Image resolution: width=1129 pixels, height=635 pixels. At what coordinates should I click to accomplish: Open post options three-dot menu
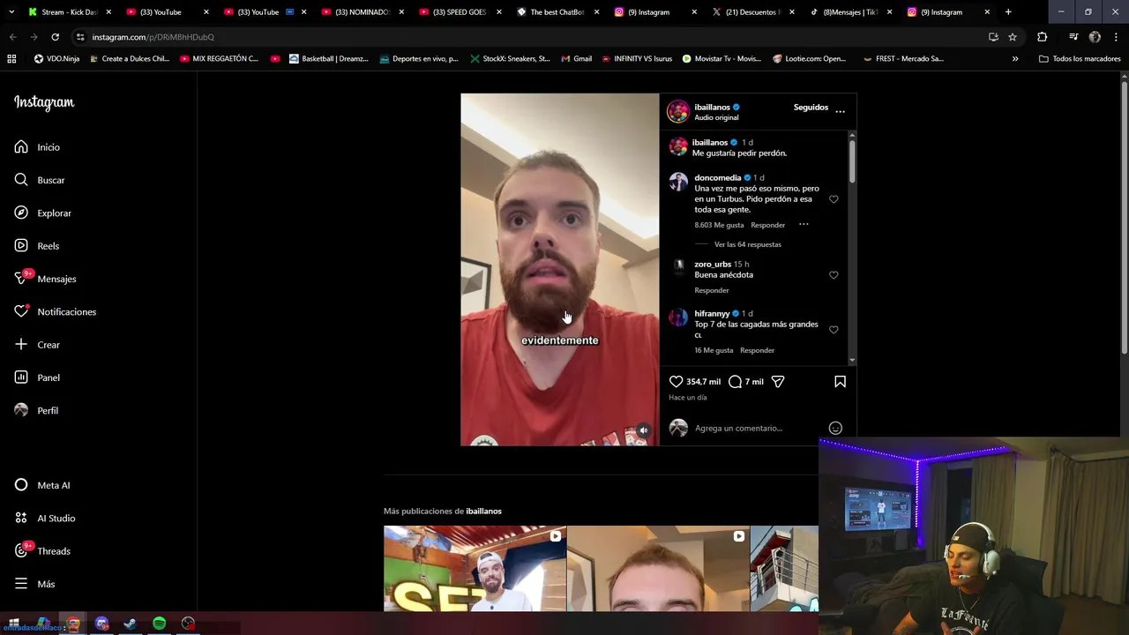coord(840,112)
